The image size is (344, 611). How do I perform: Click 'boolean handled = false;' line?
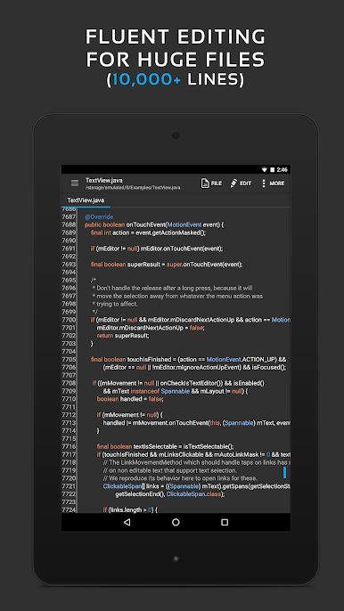(130, 399)
